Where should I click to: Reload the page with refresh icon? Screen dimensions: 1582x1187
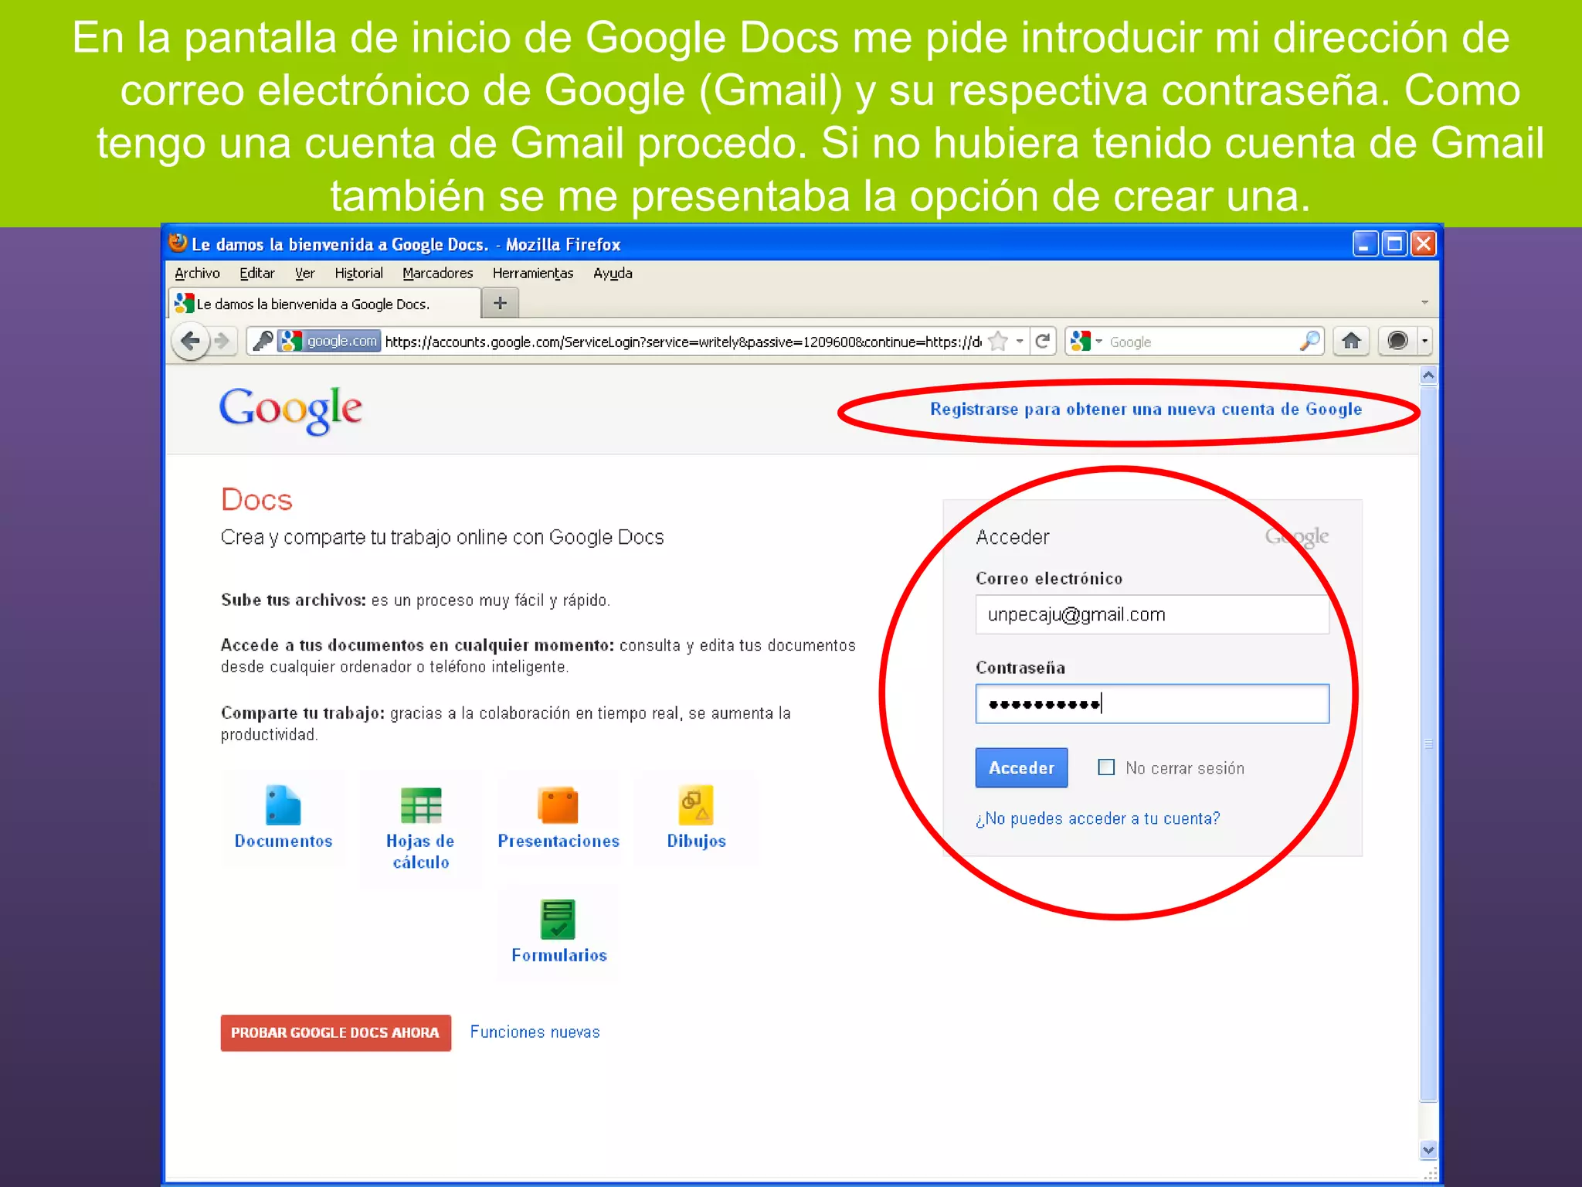coord(1043,341)
